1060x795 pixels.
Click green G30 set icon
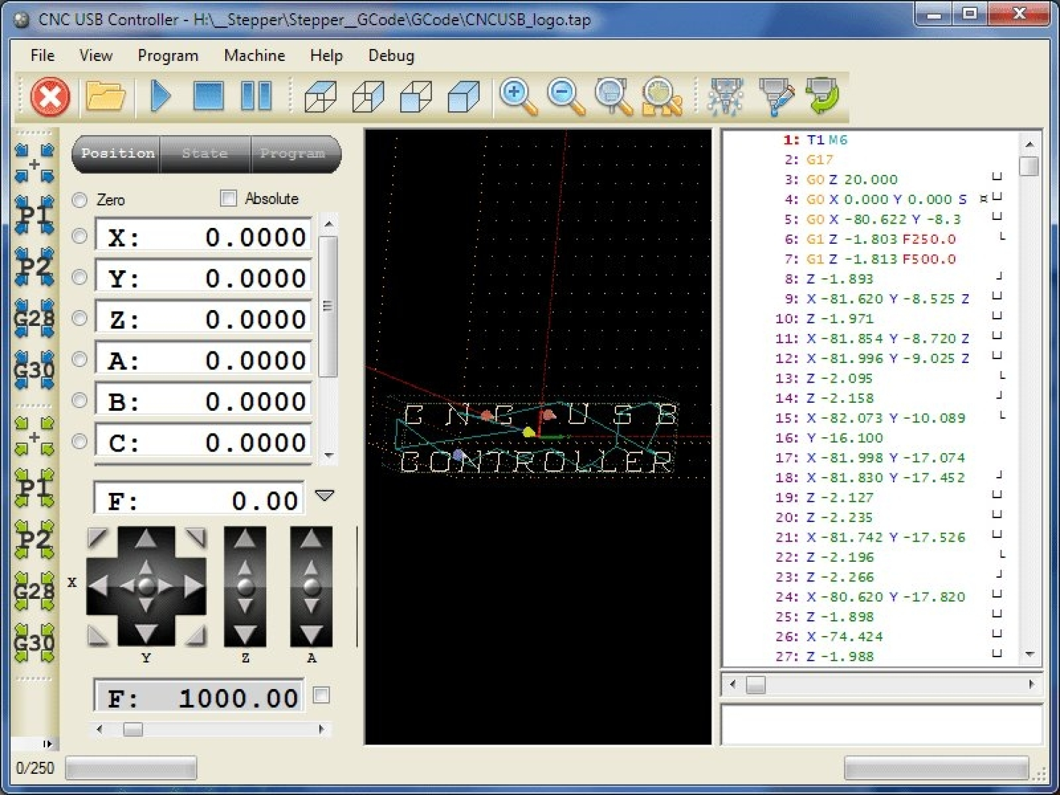pyautogui.click(x=34, y=642)
